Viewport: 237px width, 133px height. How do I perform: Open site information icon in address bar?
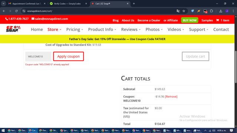(24, 11)
